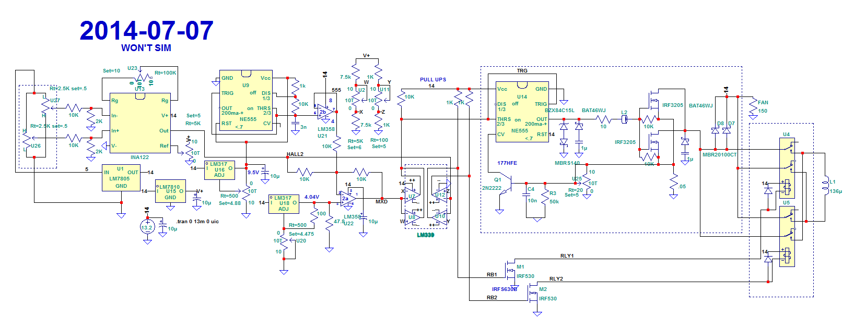Click the 2014-07-07 title text
The width and height of the screenshot is (854, 328).
[146, 31]
